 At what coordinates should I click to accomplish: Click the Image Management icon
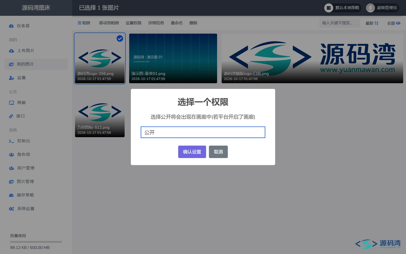click(11, 182)
